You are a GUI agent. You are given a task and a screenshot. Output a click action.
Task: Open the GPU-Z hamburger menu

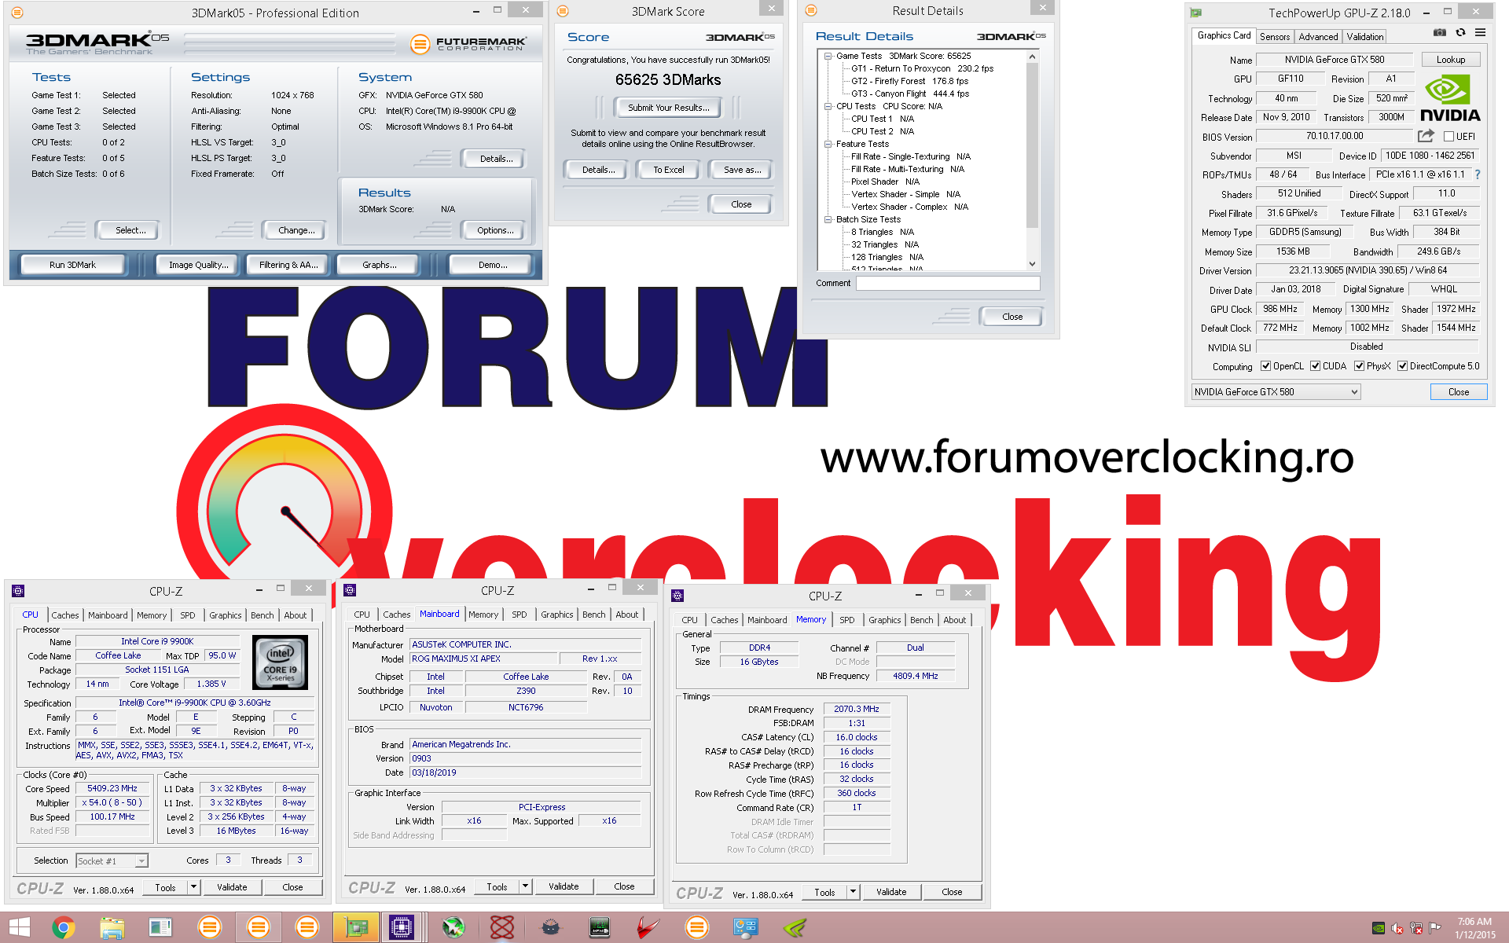(1480, 33)
